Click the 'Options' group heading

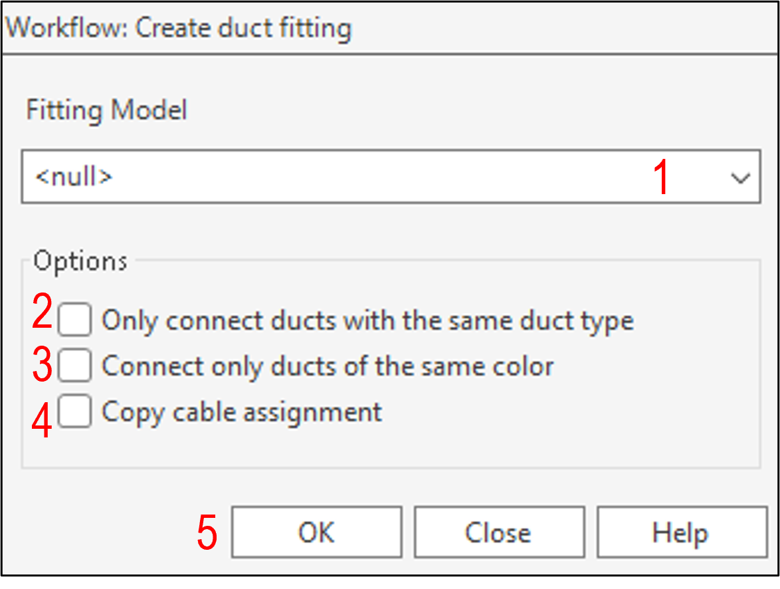click(x=80, y=261)
